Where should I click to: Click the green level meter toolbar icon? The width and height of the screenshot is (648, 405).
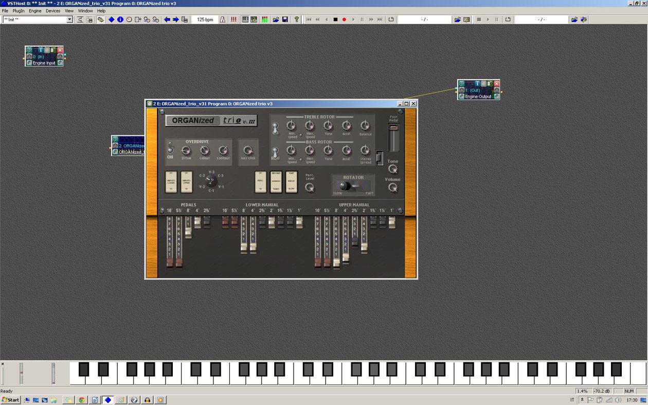(x=265, y=20)
